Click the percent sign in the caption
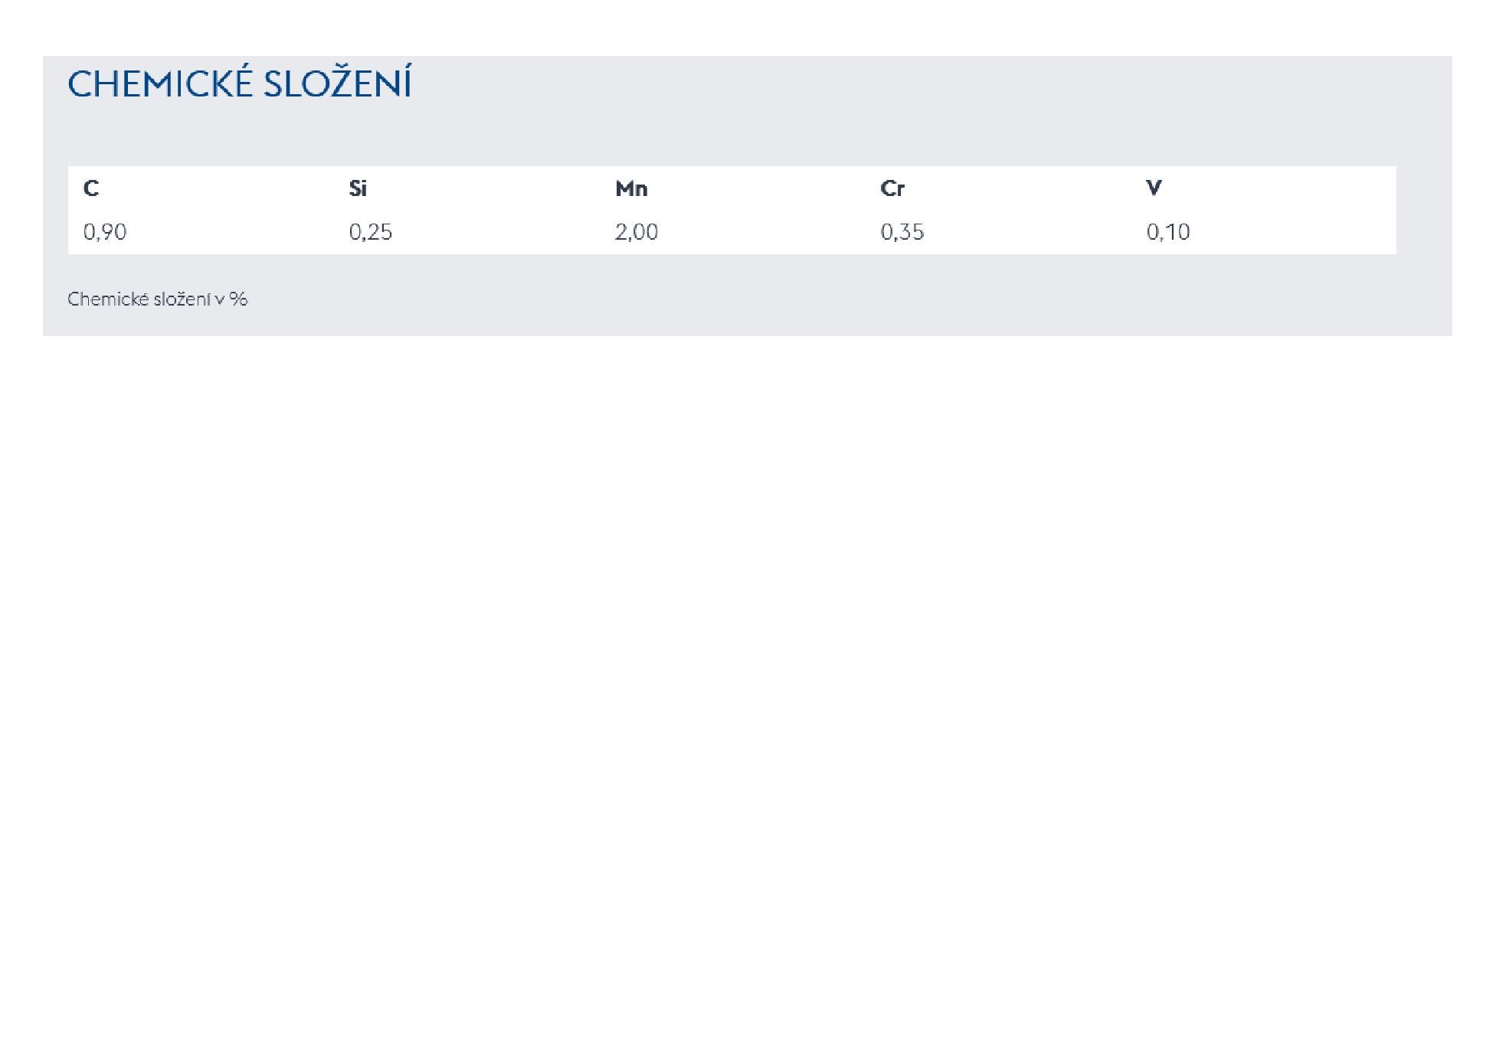This screenshot has width=1493, height=1053. tap(238, 299)
